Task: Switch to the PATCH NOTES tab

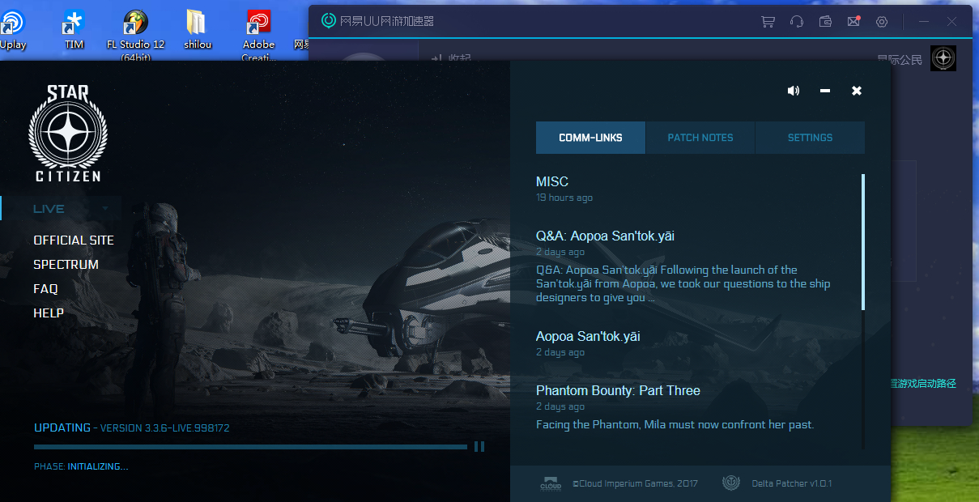Action: tap(700, 138)
